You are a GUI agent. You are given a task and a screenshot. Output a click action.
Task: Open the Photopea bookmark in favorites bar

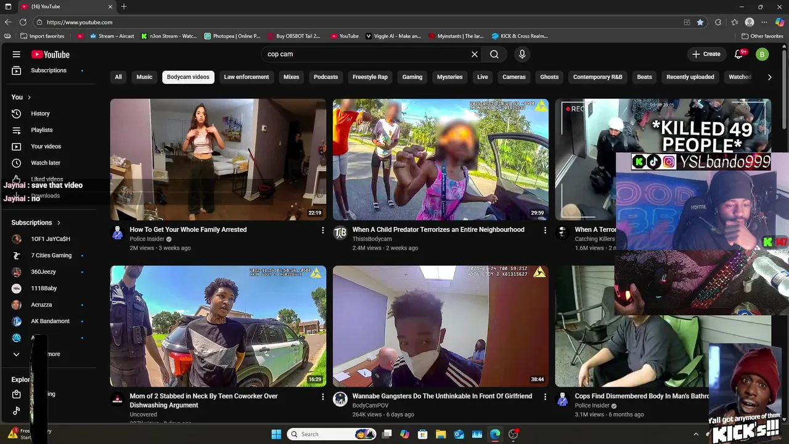[232, 36]
